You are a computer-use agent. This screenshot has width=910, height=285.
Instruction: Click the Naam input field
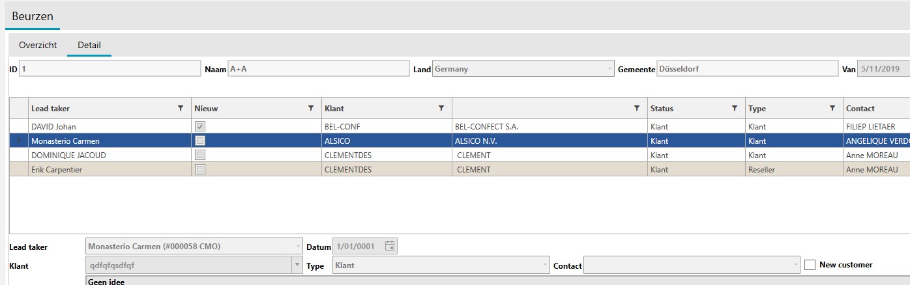click(x=317, y=69)
